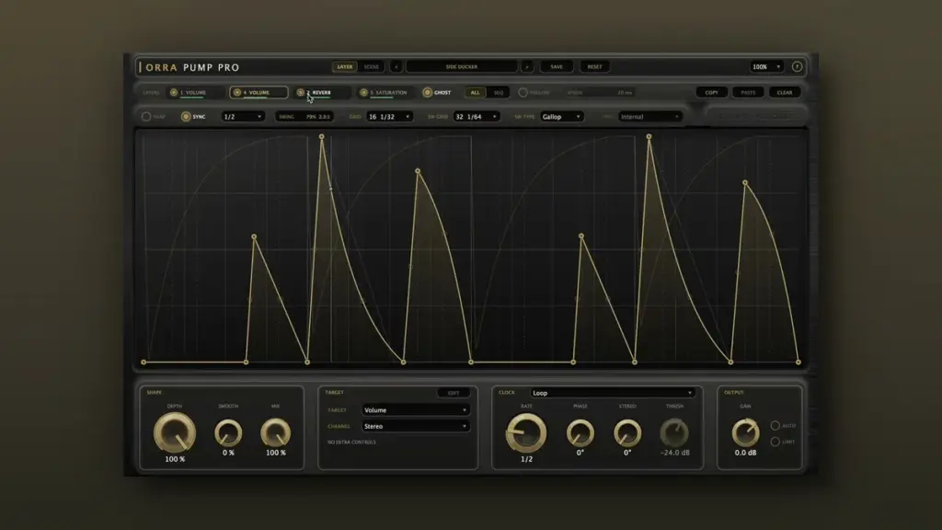This screenshot has height=530, width=942.
Task: Toggle power circle on 4 Volume layer
Action: tap(236, 93)
